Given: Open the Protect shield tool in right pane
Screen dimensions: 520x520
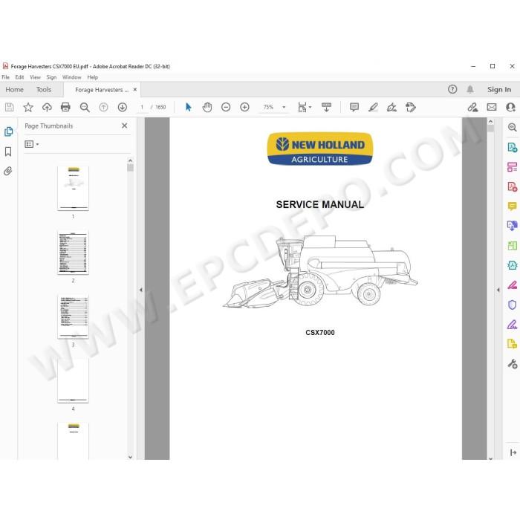Looking at the screenshot, I should (512, 305).
